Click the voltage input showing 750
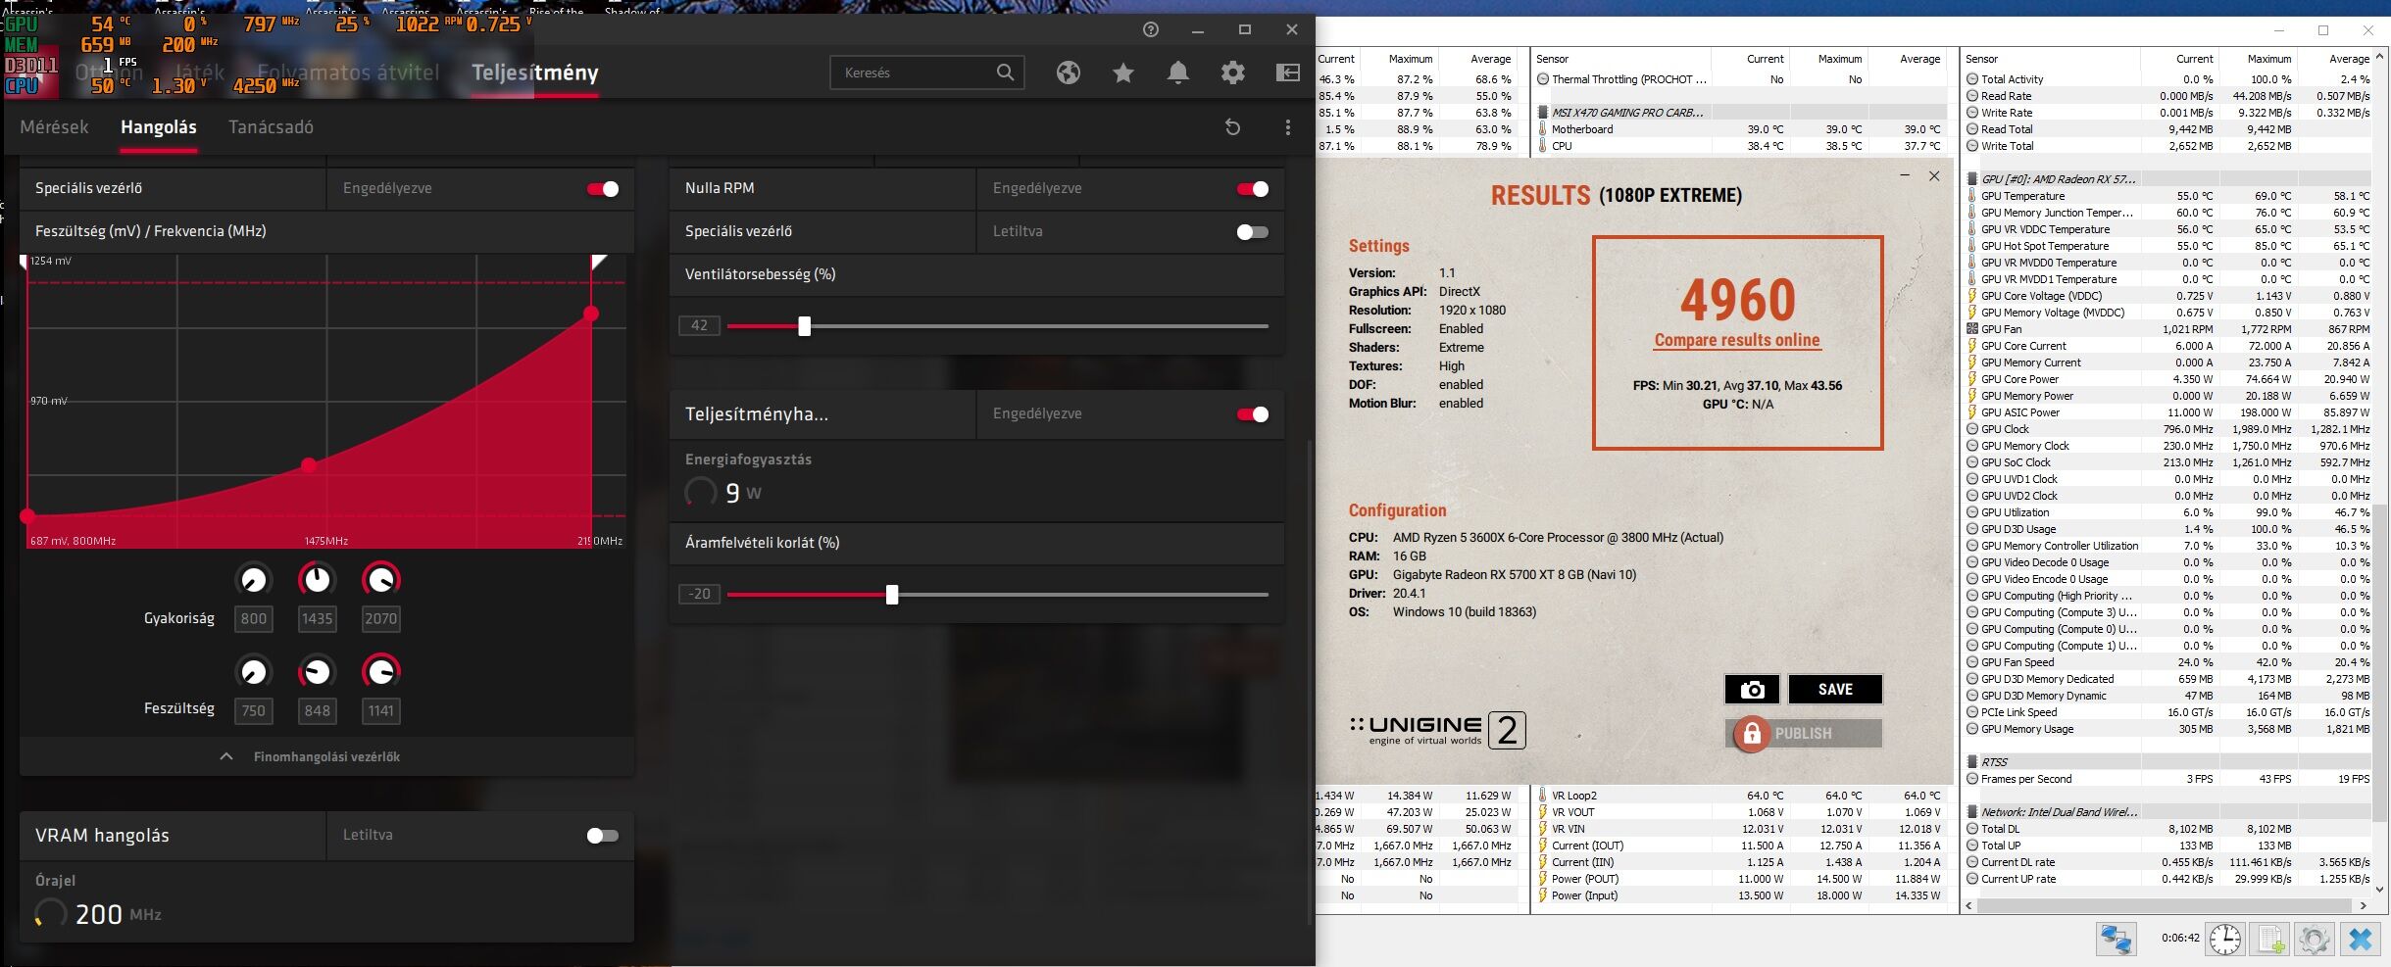Viewport: 2391px width, 967px height. coord(253,711)
